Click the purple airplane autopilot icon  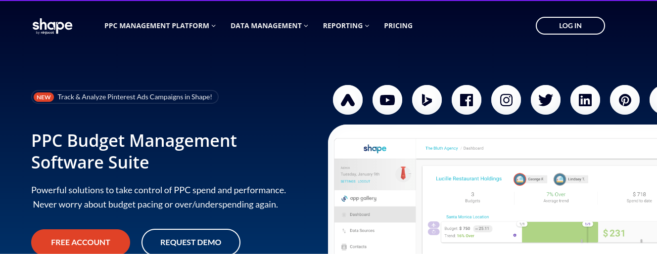pos(434,225)
